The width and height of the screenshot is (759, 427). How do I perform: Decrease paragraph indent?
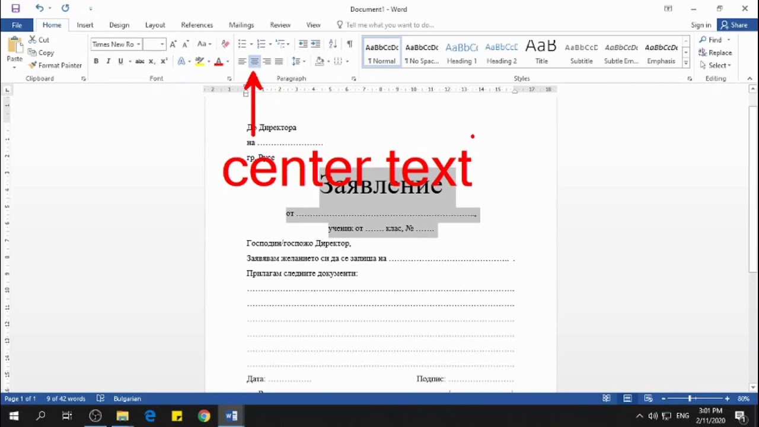[x=303, y=44]
